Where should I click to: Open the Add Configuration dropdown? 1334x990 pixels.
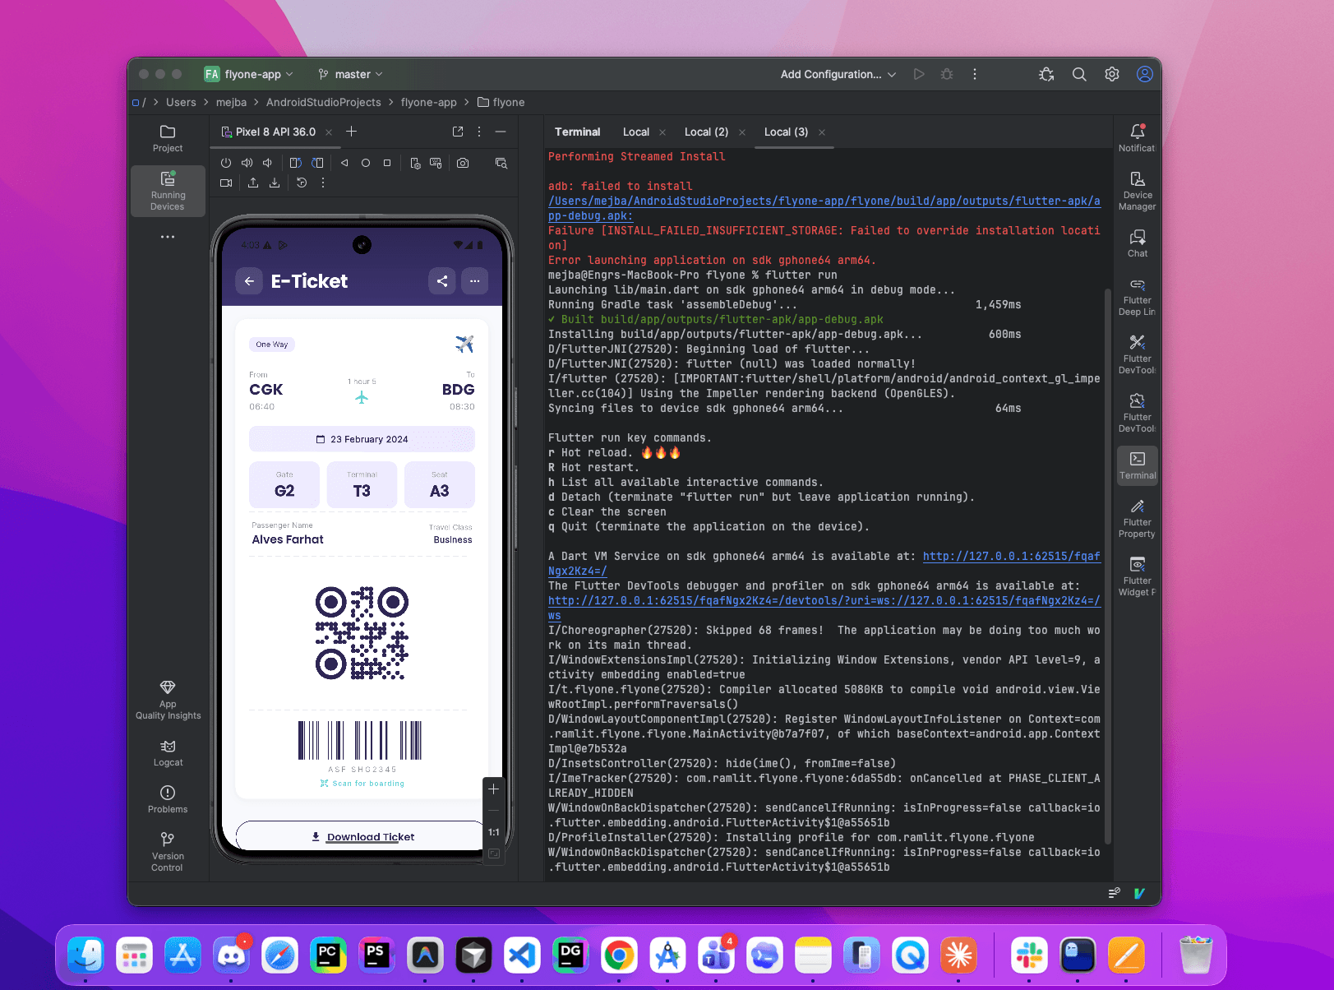838,74
